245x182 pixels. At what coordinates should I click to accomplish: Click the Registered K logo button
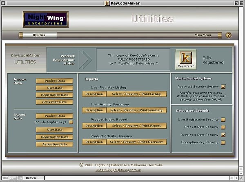[186, 59]
